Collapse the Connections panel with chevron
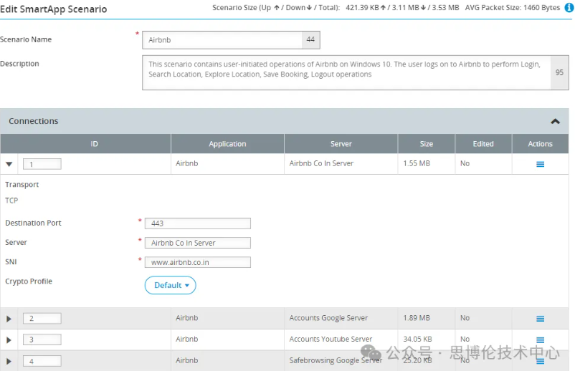 coord(554,122)
